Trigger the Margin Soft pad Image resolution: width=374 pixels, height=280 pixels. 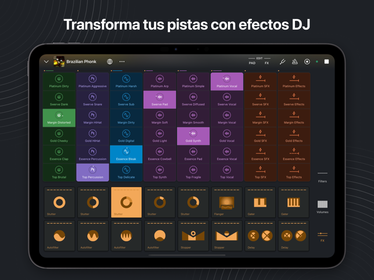[x=159, y=118]
